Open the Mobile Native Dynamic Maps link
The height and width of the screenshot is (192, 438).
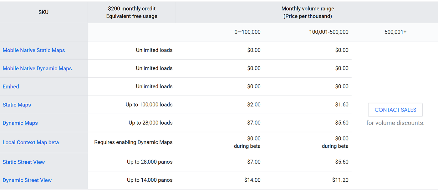(37, 68)
